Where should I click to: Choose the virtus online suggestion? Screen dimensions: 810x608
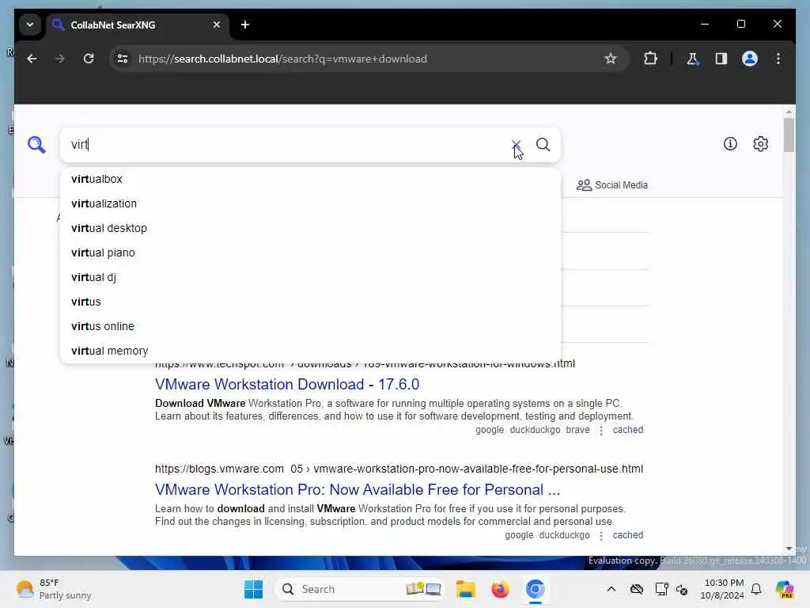(310, 326)
